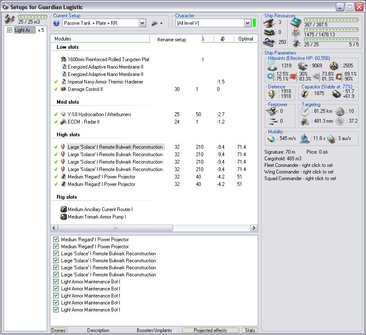The height and width of the screenshot is (335, 366).
Task: Click the shield hitpoints icon
Action: (273, 65)
